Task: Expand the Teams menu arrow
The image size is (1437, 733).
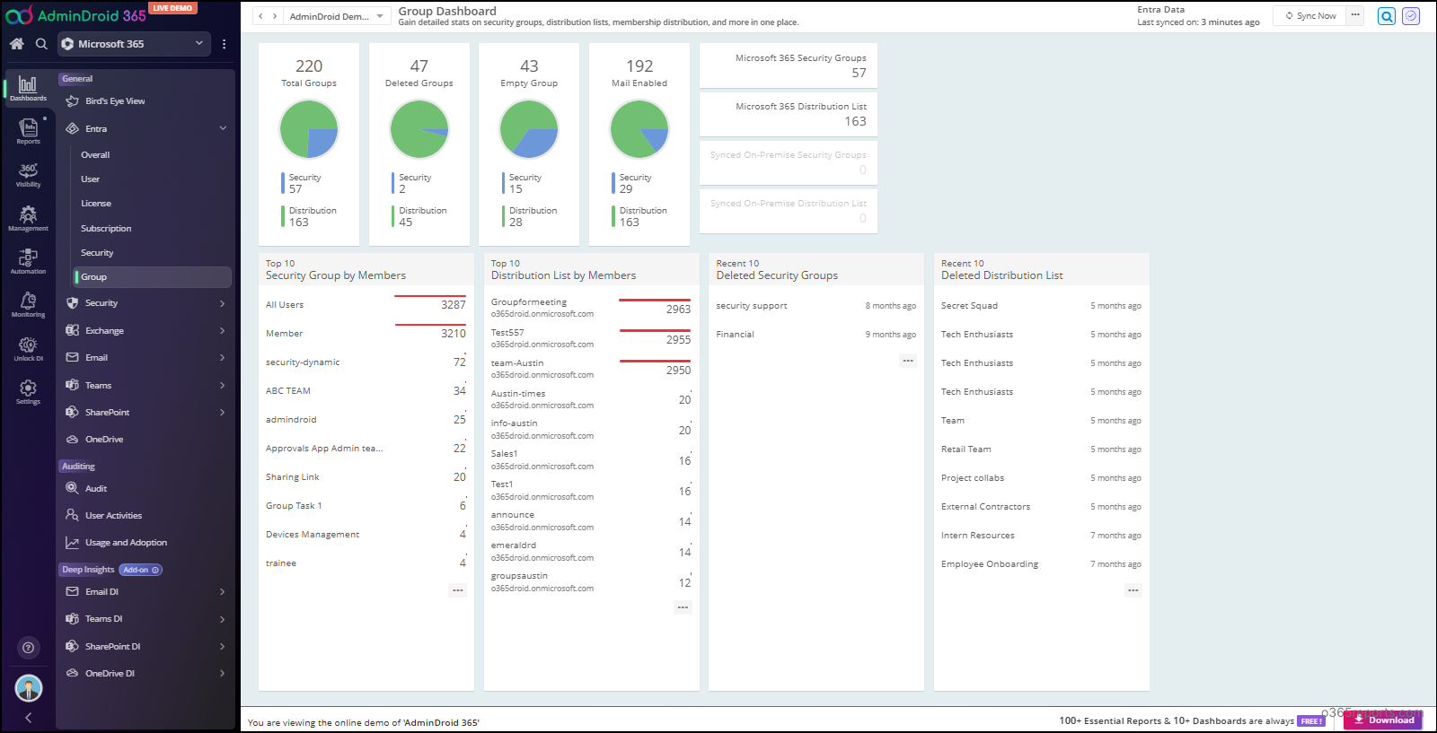Action: (x=223, y=386)
